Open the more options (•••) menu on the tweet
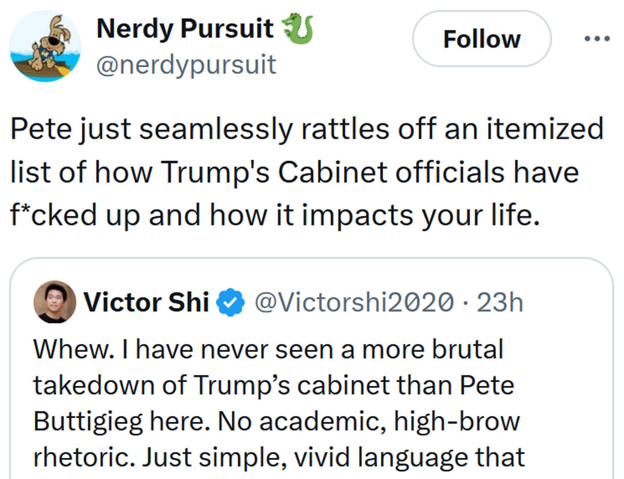Image resolution: width=624 pixels, height=479 pixels. click(x=595, y=39)
